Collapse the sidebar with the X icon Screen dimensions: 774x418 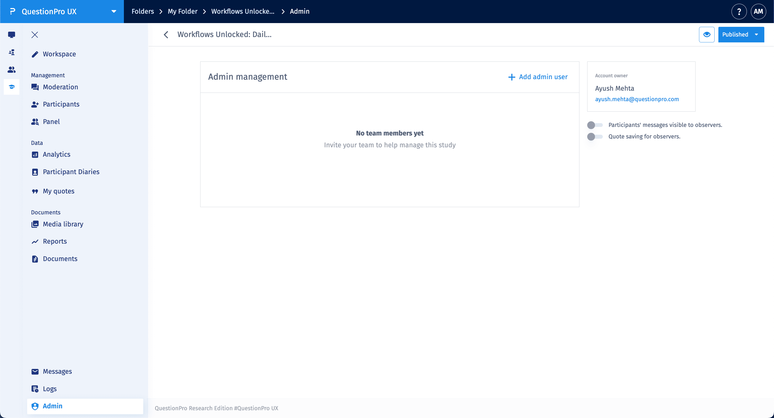tap(35, 35)
